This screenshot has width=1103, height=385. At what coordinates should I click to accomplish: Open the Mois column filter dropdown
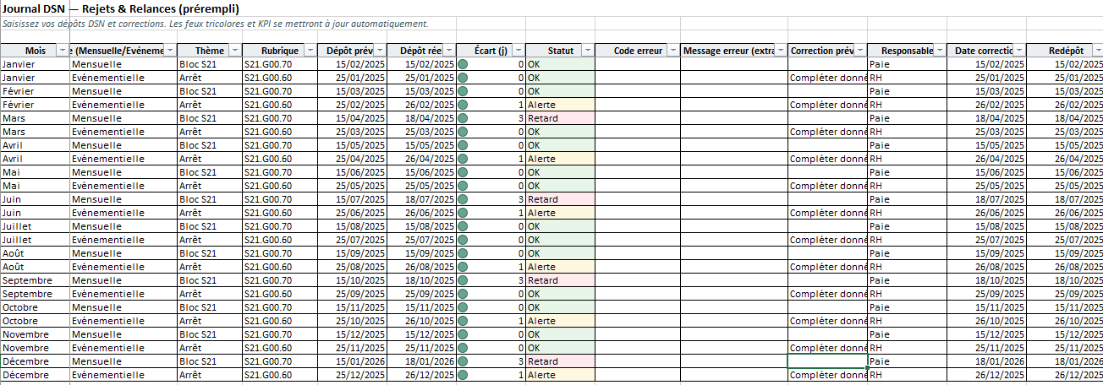click(x=62, y=51)
